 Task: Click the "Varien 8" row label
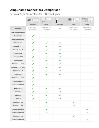click(x=18, y=99)
